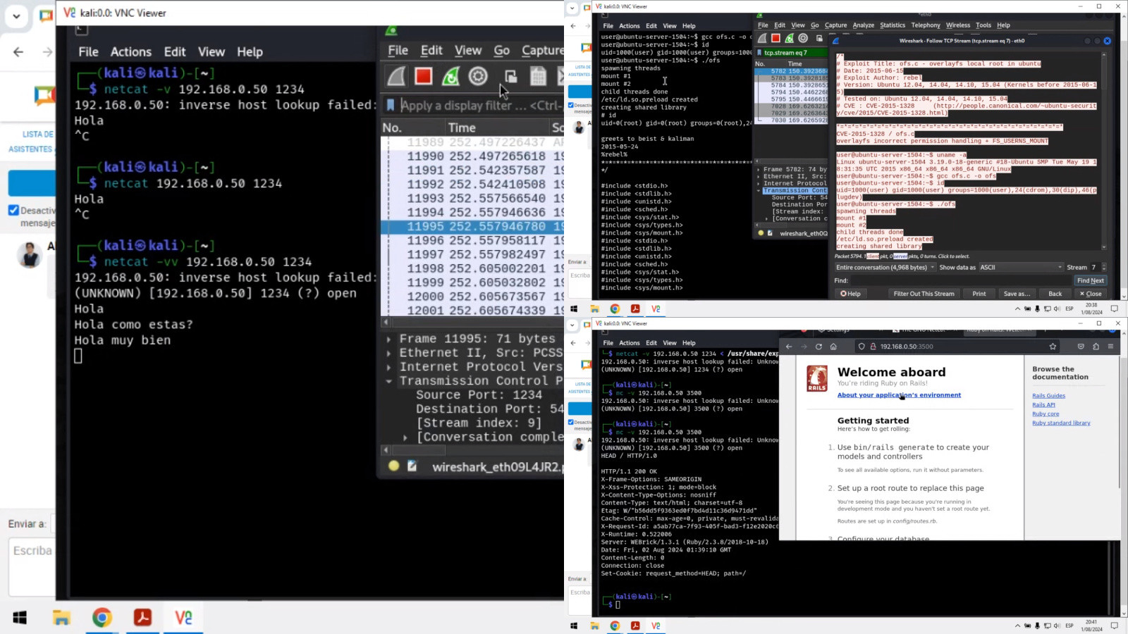
Task: Toggle Desactivar checkbox in top-right window sidebar
Action: coord(571,105)
